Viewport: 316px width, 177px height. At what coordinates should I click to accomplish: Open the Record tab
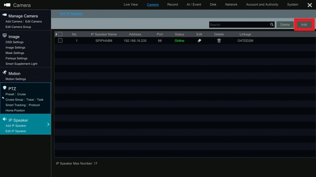click(x=173, y=4)
